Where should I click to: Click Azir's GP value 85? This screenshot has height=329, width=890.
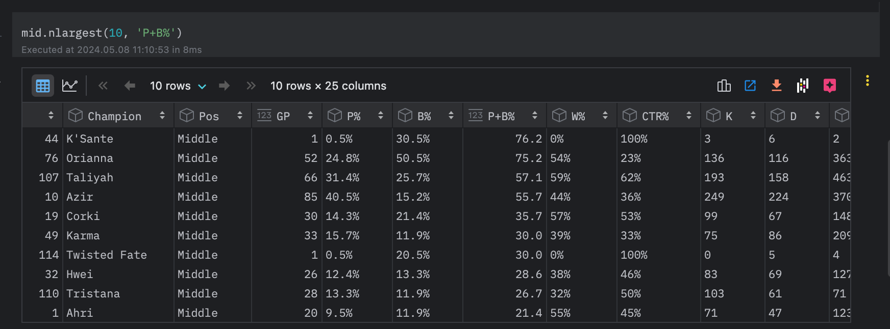tap(287, 197)
